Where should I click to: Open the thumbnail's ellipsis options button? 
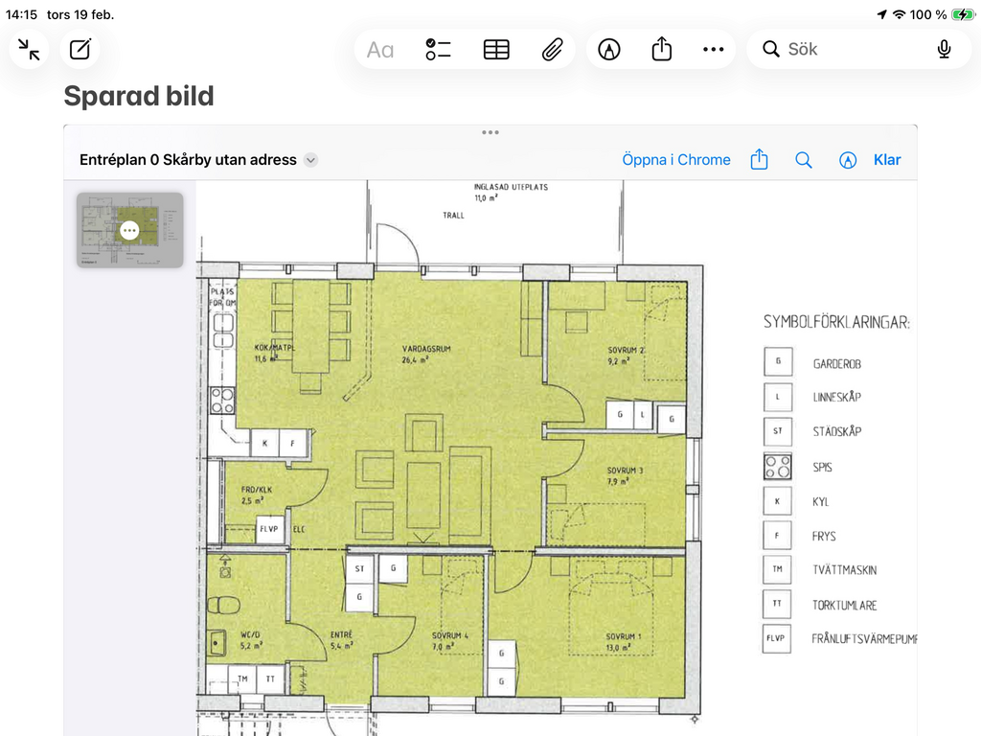pyautogui.click(x=129, y=231)
